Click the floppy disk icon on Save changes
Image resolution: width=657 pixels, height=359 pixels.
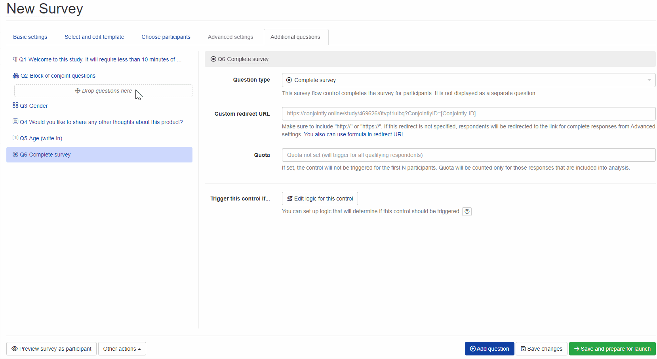[x=523, y=349]
